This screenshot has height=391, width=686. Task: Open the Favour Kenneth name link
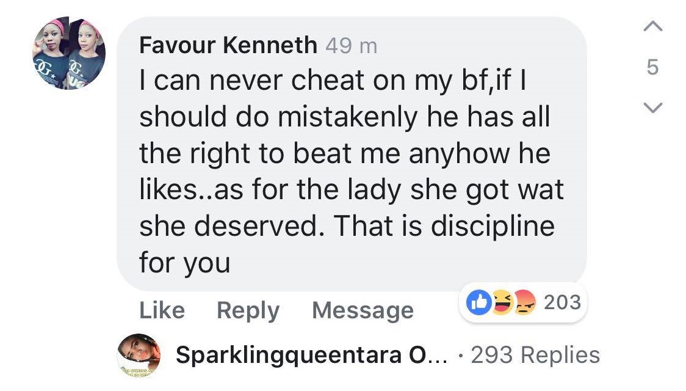tap(228, 45)
